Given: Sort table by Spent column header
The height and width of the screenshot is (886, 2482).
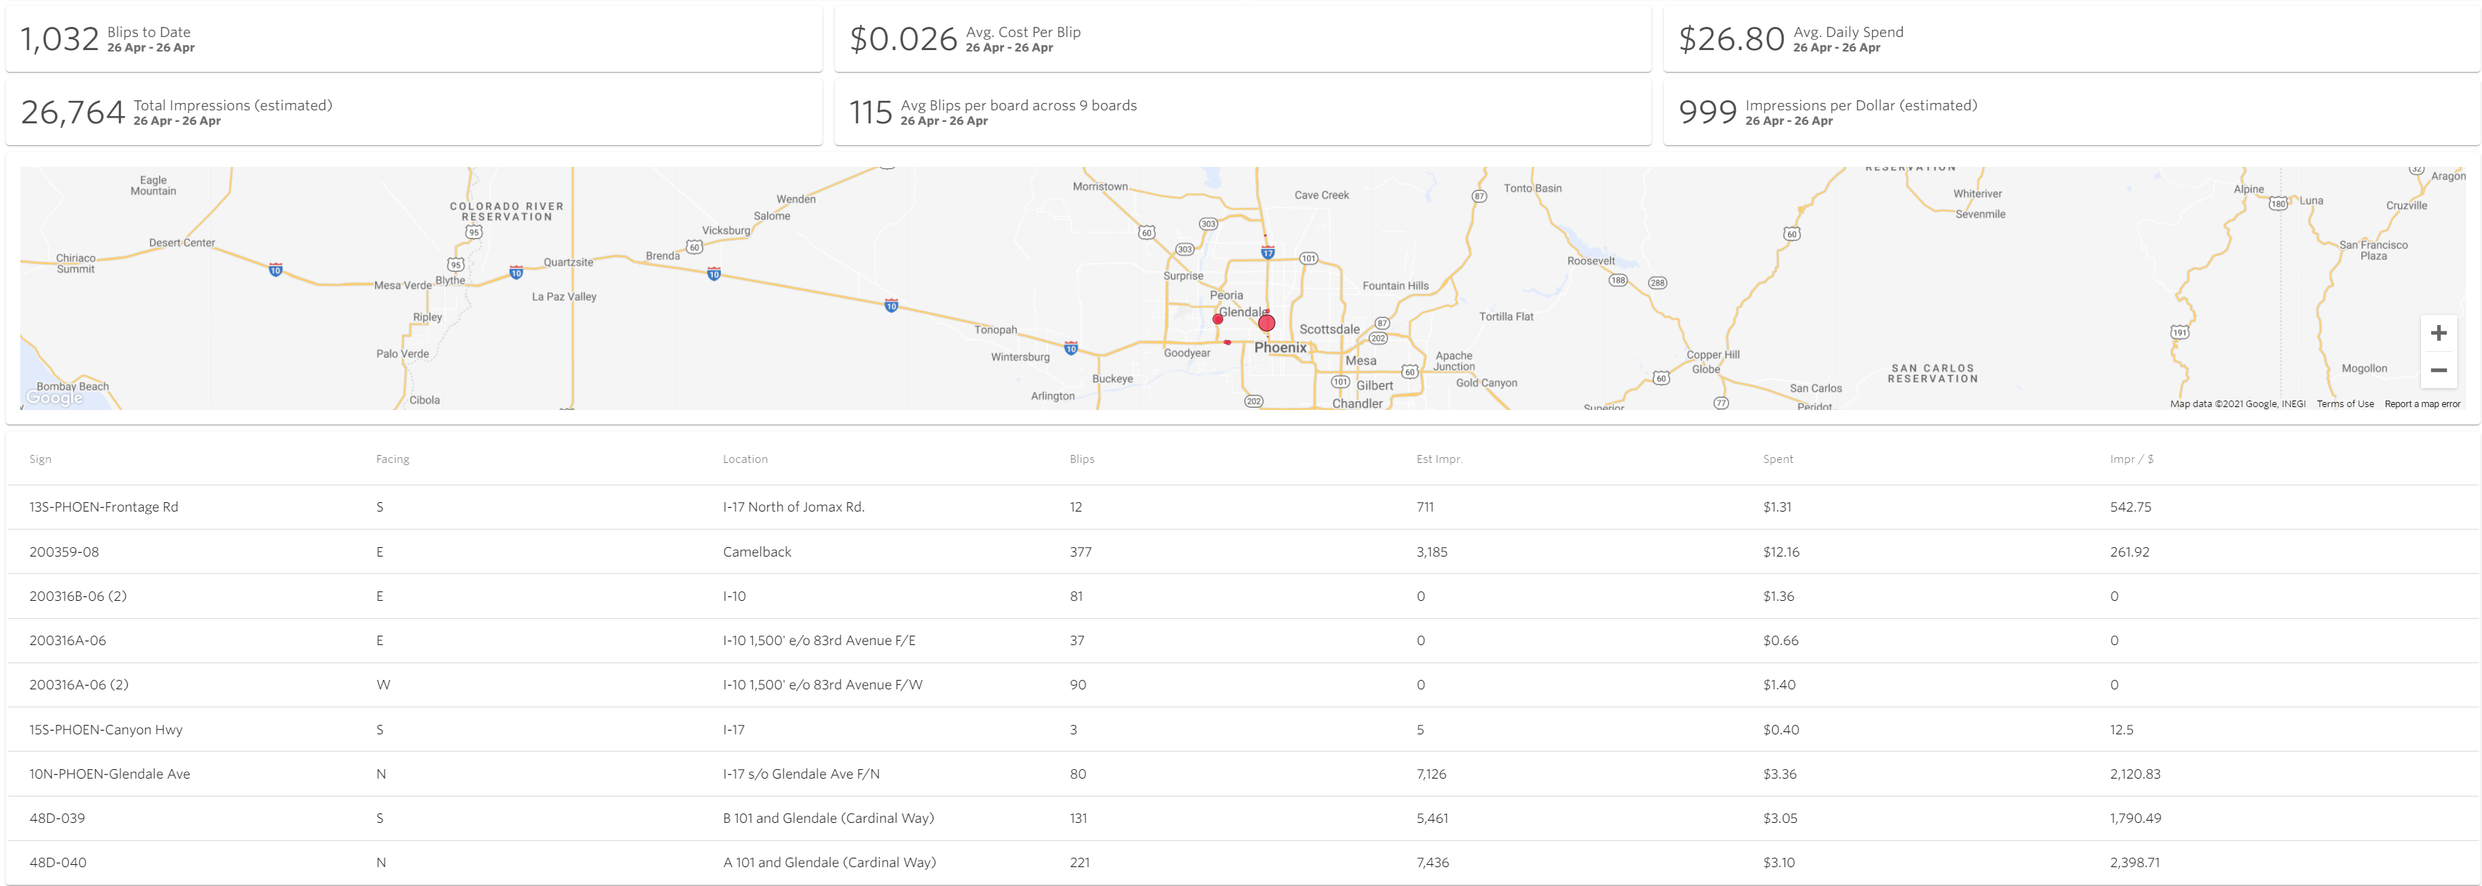Looking at the screenshot, I should (1778, 459).
